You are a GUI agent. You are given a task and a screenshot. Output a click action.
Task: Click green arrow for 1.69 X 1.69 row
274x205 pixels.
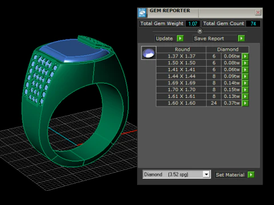click(x=245, y=83)
